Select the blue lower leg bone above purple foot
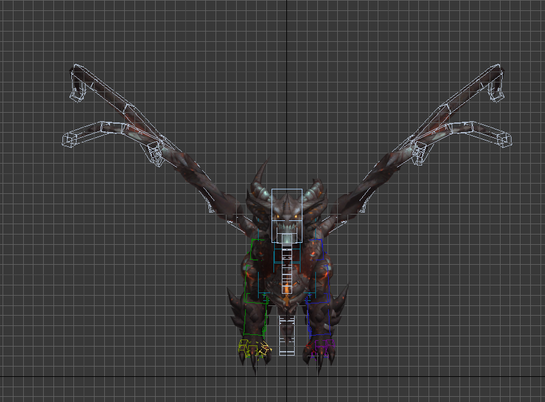Viewport: 545px width, 402px height. click(x=318, y=319)
